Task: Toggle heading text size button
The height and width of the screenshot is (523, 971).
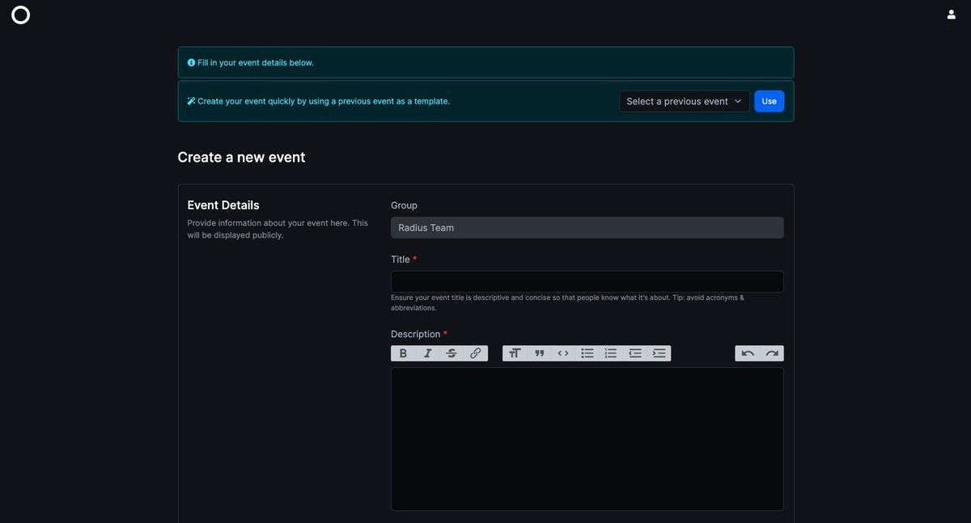Action: [515, 353]
